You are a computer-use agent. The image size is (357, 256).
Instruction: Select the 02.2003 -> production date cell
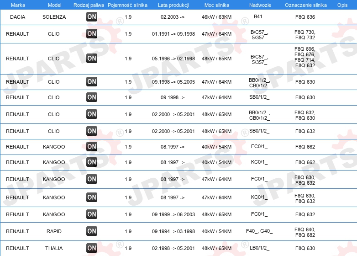pos(173,17)
